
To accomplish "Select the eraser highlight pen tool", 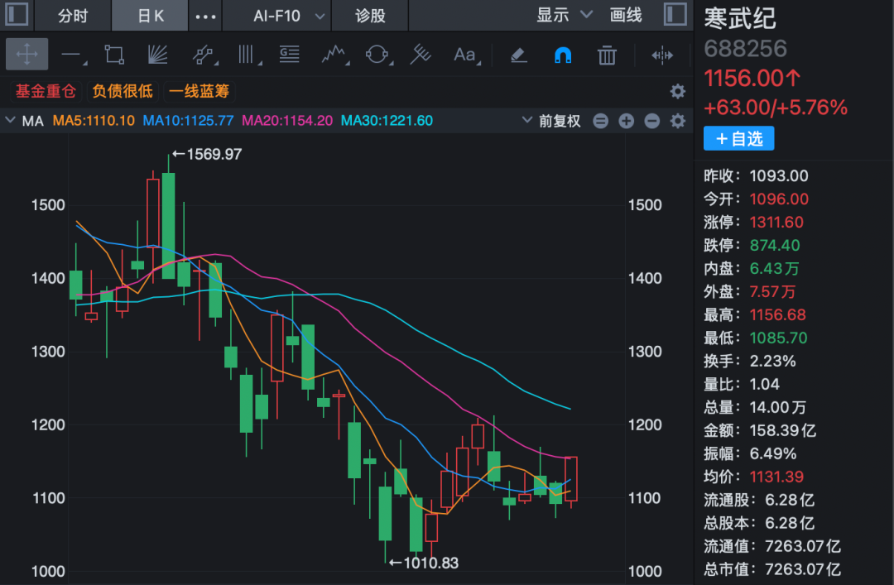I will [518, 55].
